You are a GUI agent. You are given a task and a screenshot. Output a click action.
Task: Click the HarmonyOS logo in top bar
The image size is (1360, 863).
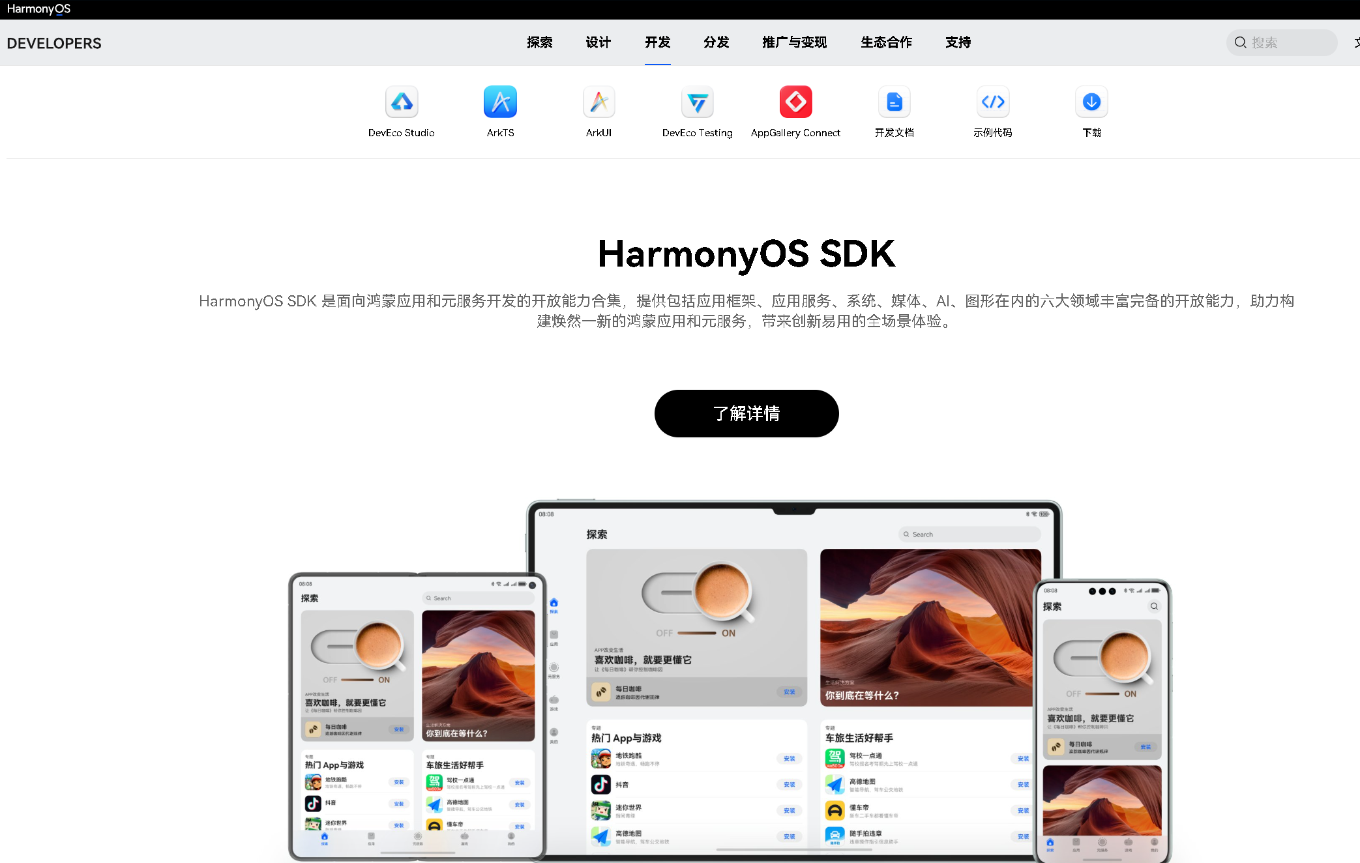pyautogui.click(x=38, y=9)
